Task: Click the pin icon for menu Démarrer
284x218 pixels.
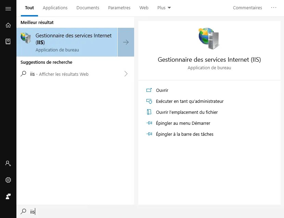Action: pos(149,123)
